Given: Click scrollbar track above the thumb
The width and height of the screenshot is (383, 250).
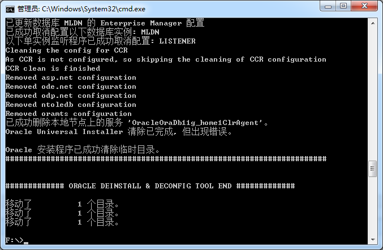Looking at the screenshot, I should click(x=372, y=90).
